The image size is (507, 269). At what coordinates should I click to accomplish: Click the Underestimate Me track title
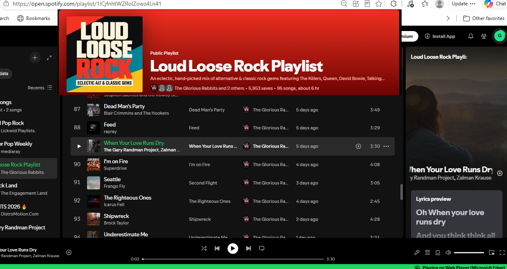pos(126,234)
